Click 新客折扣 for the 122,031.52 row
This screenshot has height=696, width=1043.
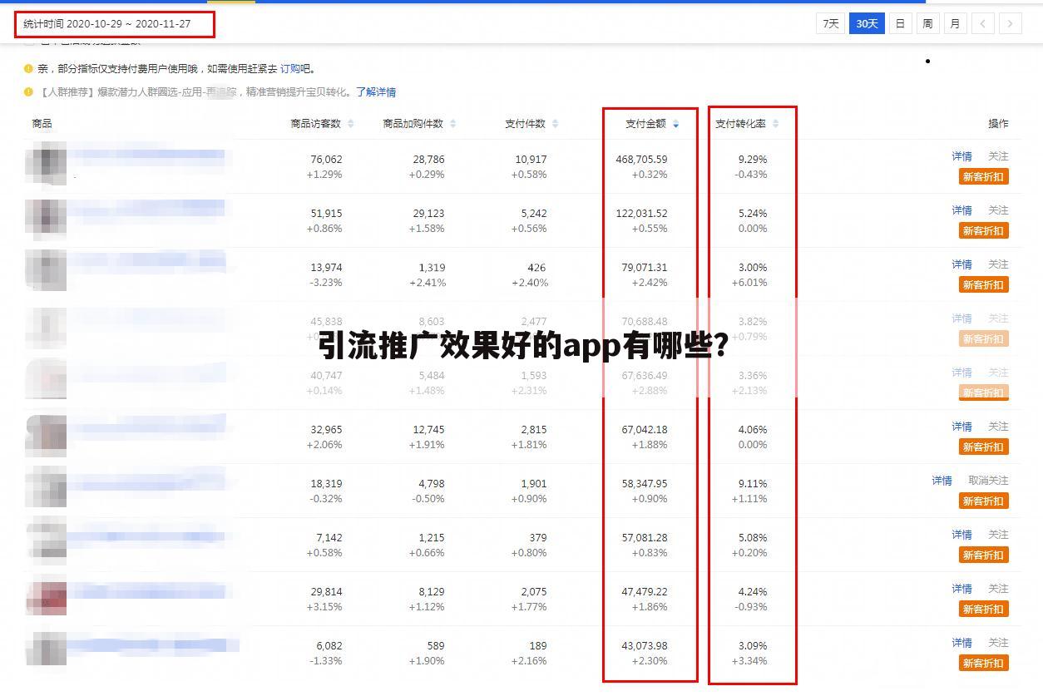tap(984, 230)
